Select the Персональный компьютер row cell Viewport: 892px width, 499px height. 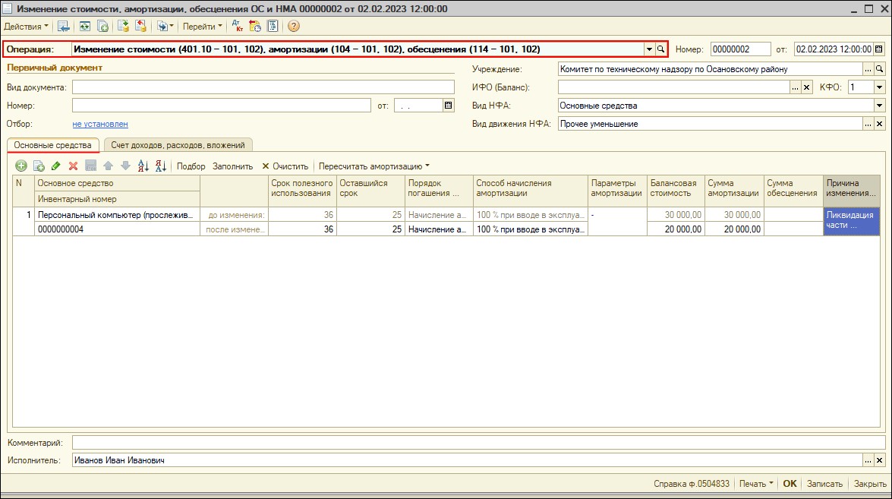[118, 215]
